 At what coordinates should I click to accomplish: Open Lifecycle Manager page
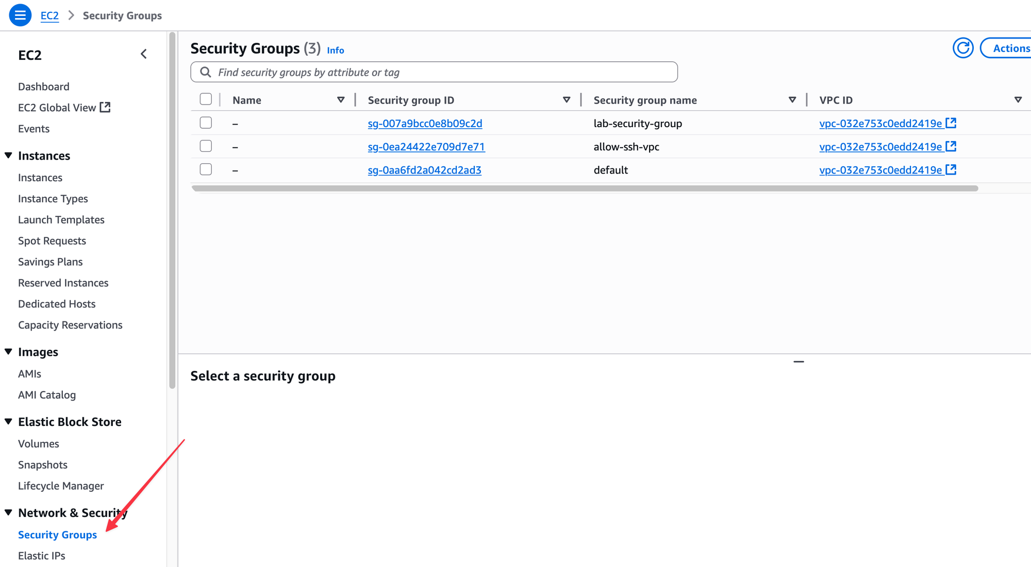tap(61, 486)
